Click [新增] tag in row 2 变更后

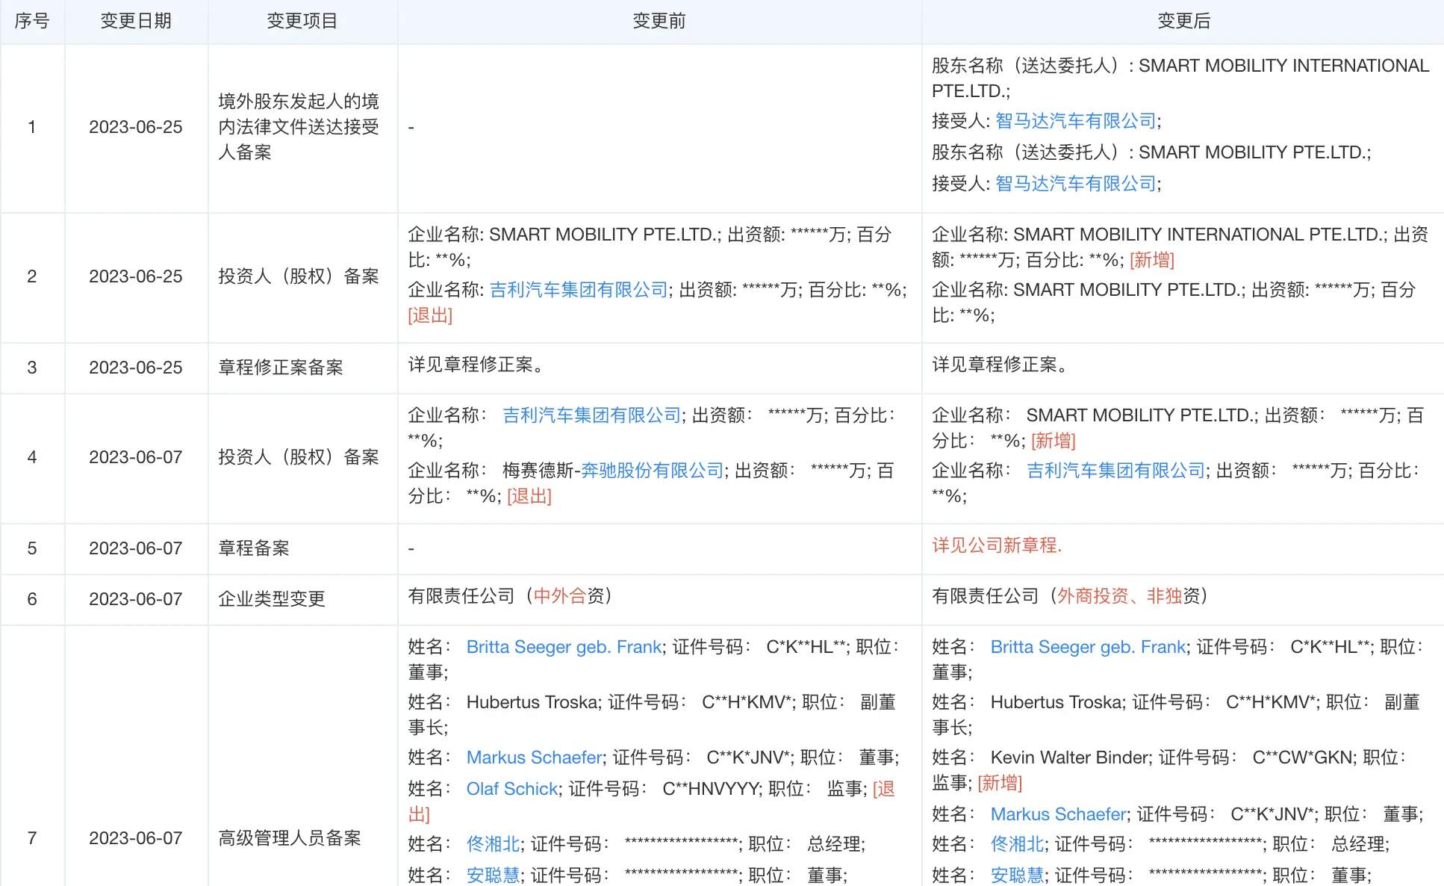1152,260
